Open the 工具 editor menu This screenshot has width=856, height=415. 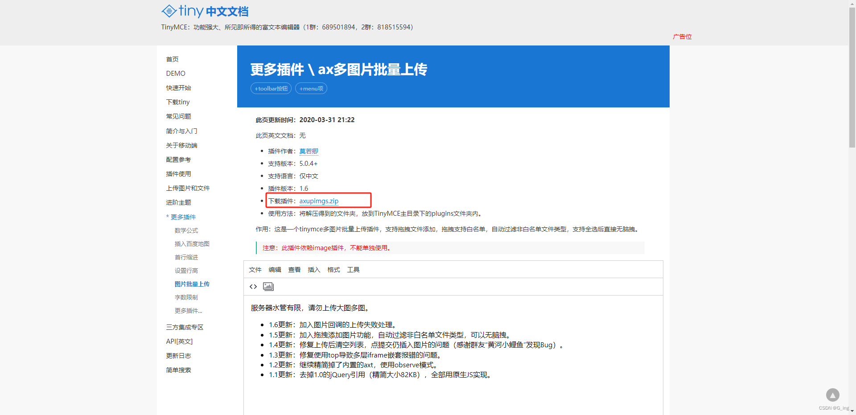(353, 270)
